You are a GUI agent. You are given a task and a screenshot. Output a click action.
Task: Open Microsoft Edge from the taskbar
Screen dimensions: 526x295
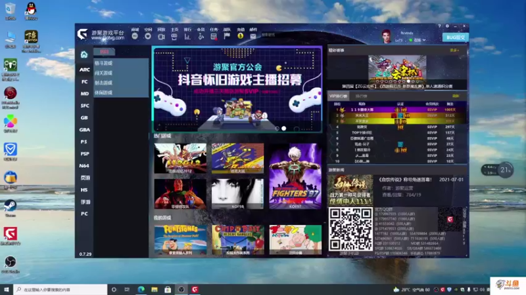click(141, 289)
